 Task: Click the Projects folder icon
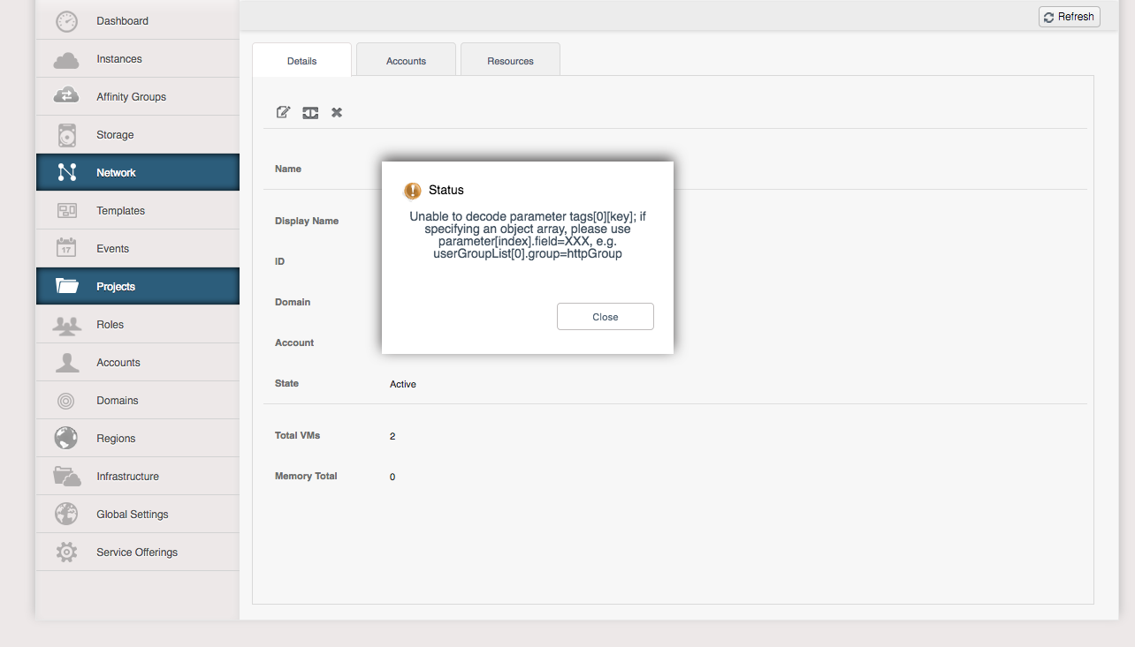[x=67, y=286]
